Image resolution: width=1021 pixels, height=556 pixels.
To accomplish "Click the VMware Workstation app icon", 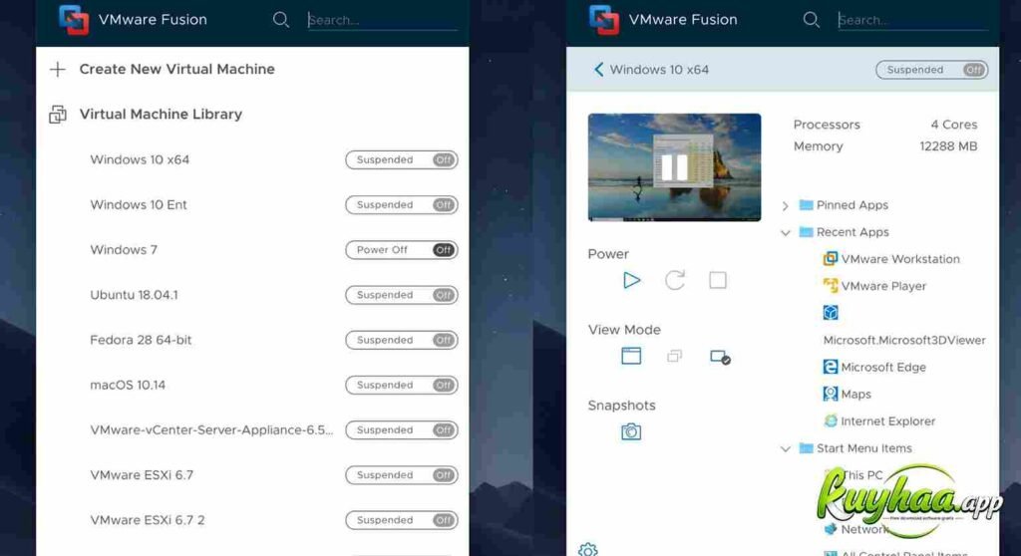I will pos(831,258).
